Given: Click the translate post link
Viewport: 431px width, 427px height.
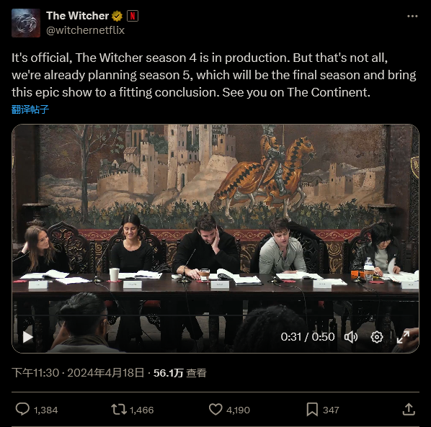Looking at the screenshot, I should point(30,109).
